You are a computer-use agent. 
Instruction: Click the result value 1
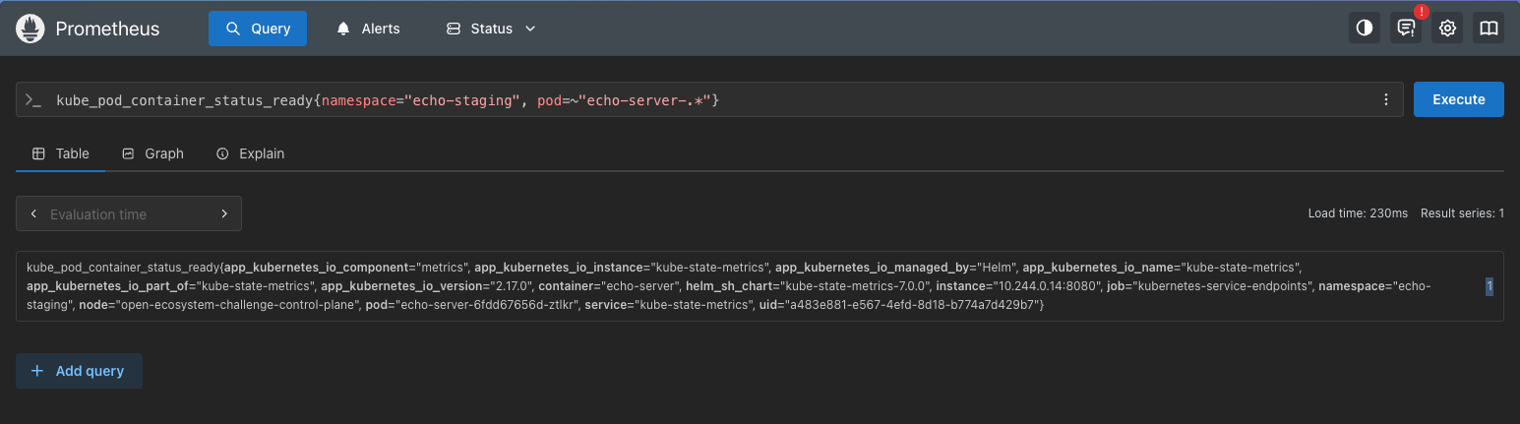[x=1490, y=286]
